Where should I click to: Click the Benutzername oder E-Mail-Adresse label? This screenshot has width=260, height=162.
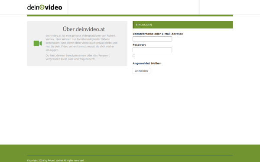tap(158, 34)
